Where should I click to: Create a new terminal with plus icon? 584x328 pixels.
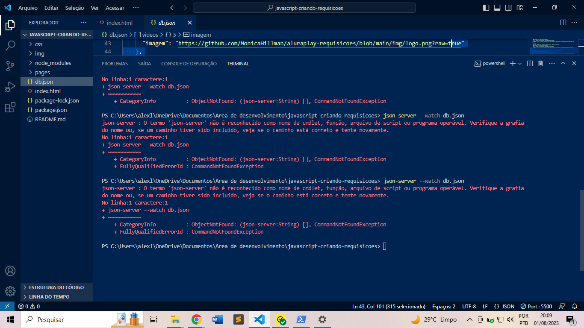tap(513, 63)
